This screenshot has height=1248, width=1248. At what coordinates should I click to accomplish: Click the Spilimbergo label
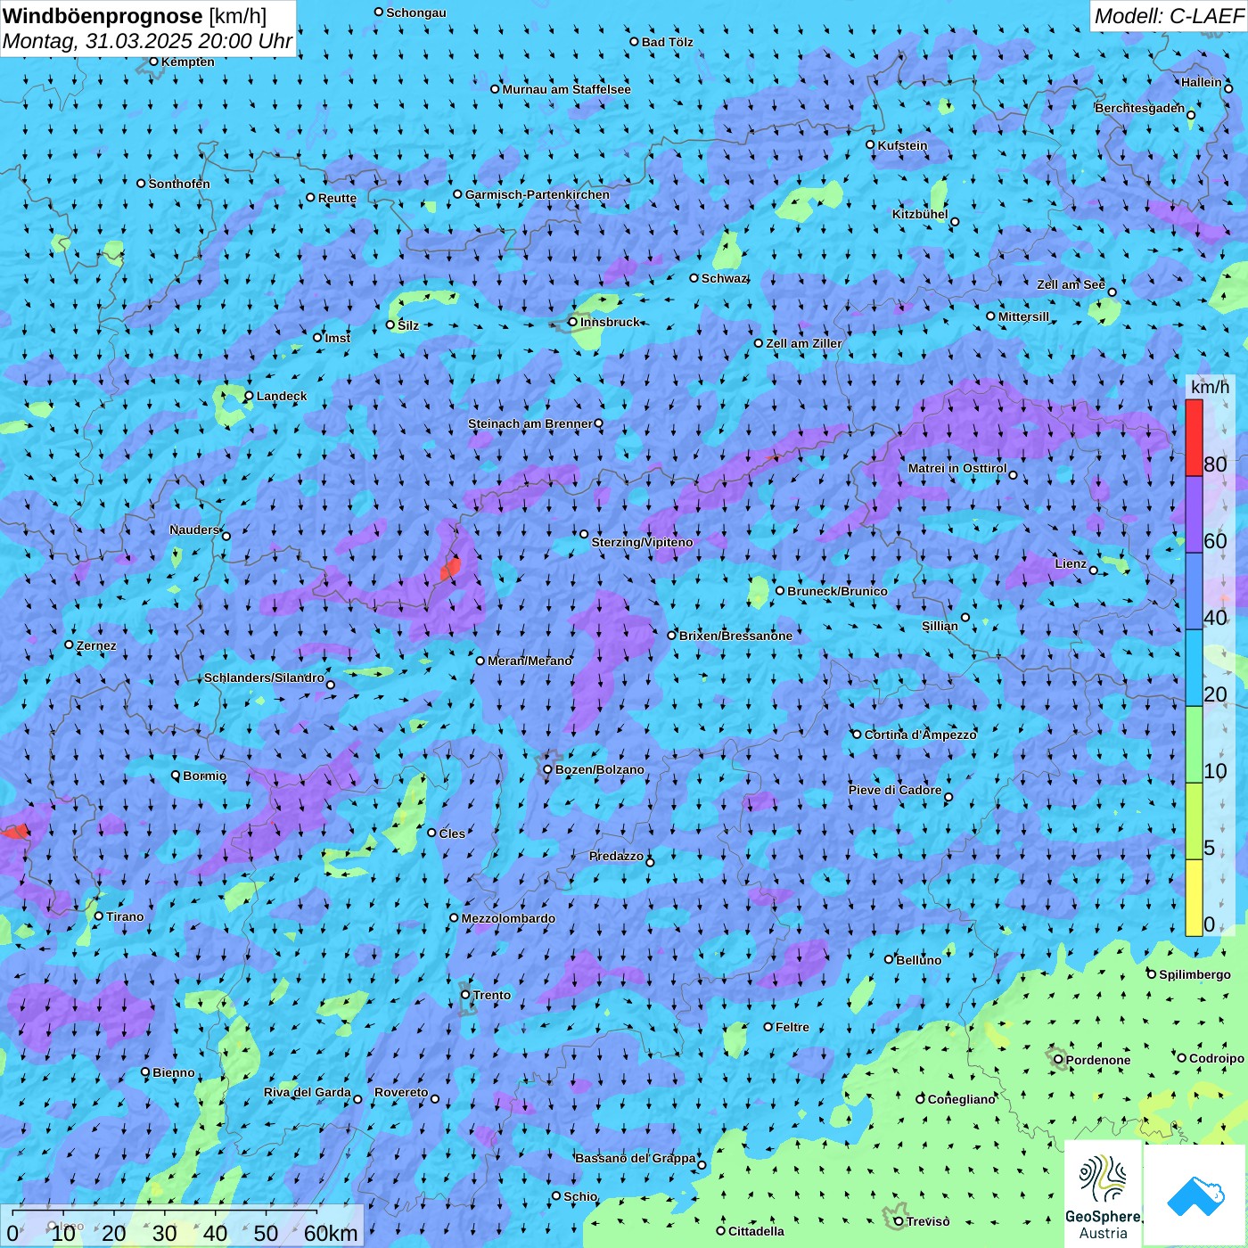(x=1195, y=974)
